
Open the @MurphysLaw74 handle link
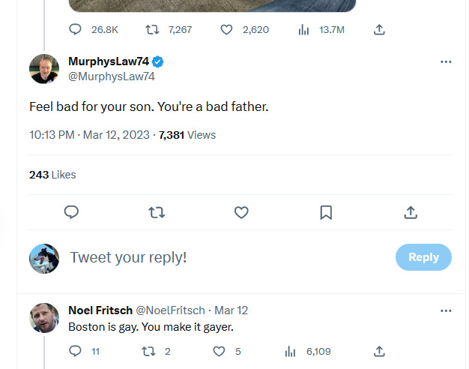click(x=111, y=76)
